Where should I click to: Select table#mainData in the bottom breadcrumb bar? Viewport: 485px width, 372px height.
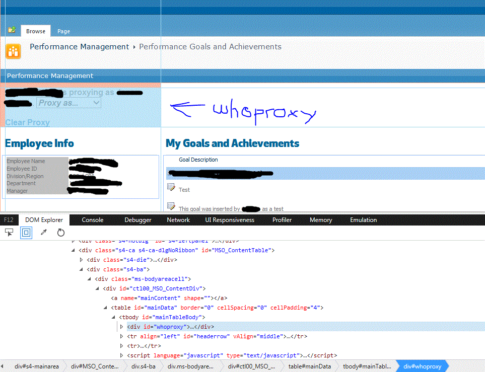click(309, 366)
